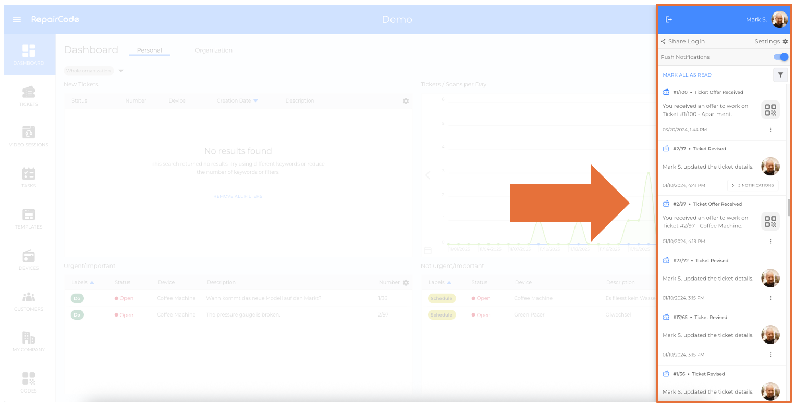Open the hamburger navigation menu
This screenshot has width=795, height=405.
click(x=17, y=19)
